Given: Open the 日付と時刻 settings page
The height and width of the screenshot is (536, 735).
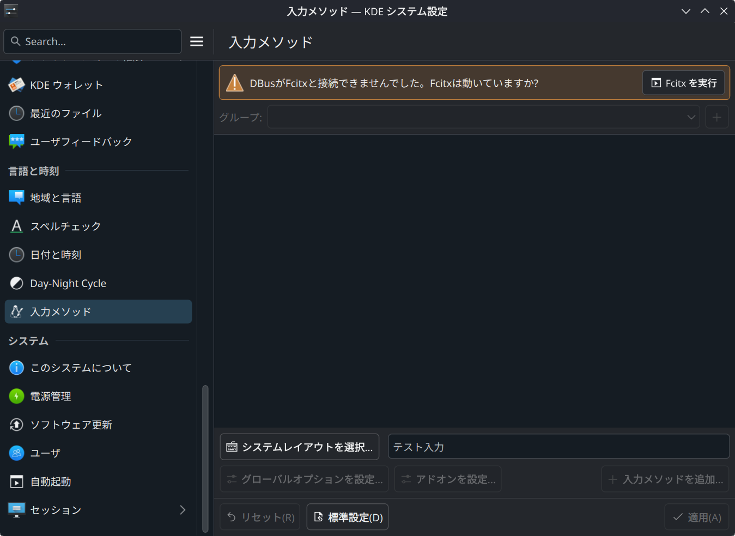Looking at the screenshot, I should pyautogui.click(x=56, y=254).
